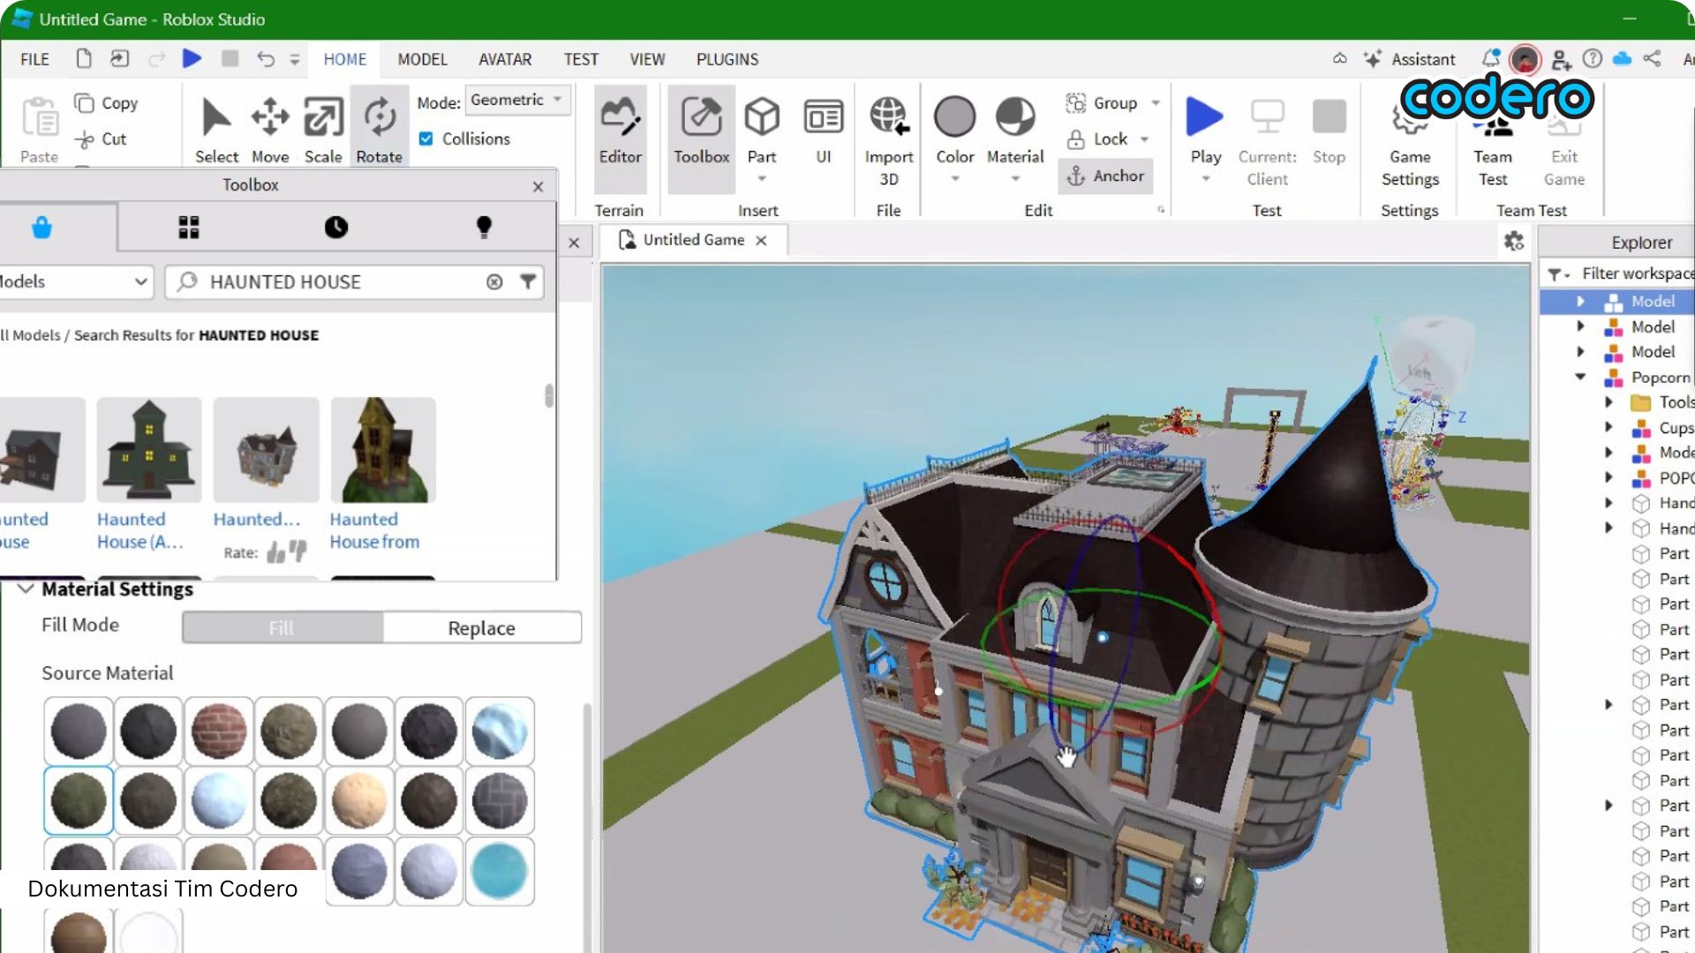Click the Cut button
The image size is (1695, 953).
(x=102, y=139)
